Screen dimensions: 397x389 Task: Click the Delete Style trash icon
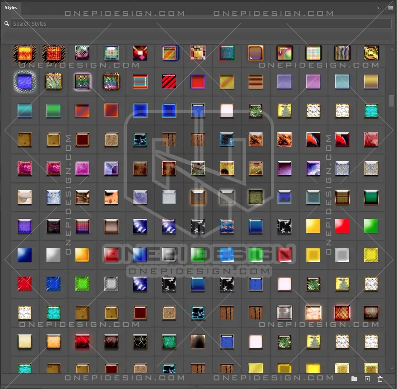click(380, 379)
